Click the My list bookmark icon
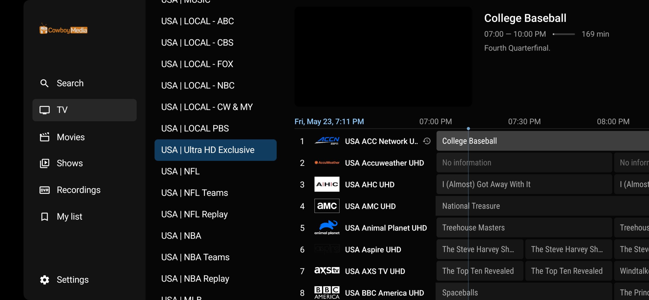 (44, 216)
